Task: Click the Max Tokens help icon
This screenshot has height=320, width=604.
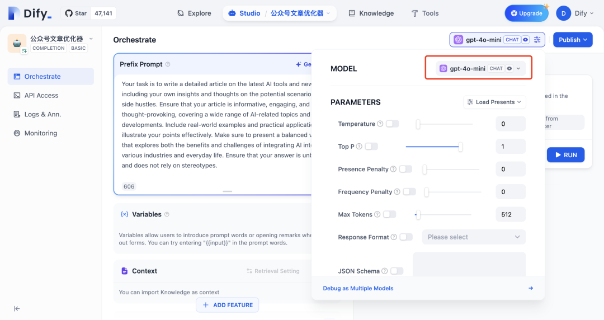Action: click(x=377, y=214)
